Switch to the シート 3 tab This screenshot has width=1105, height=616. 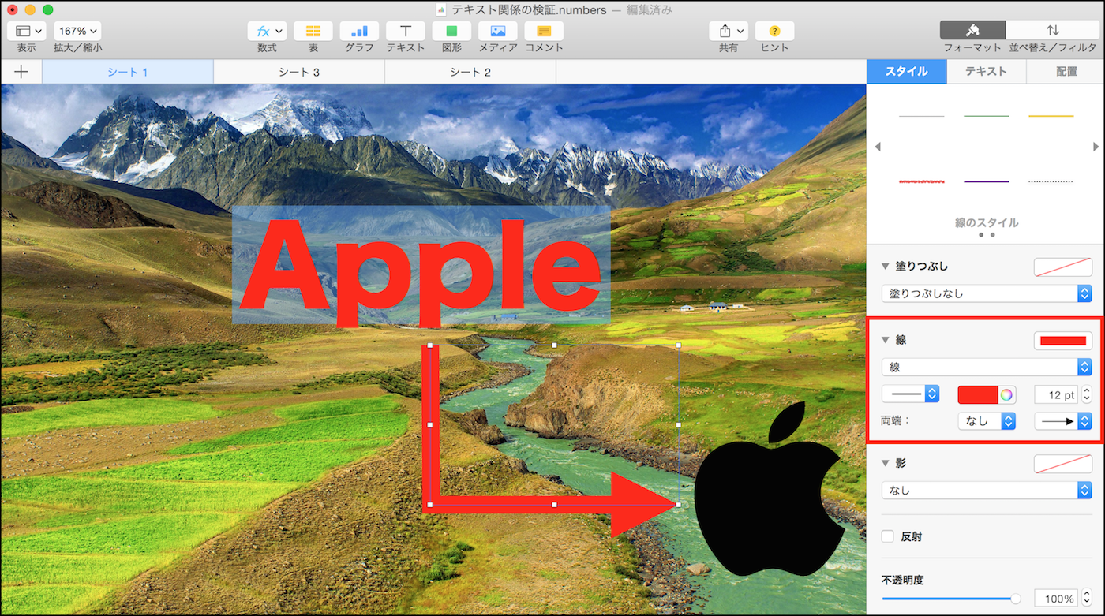point(299,72)
